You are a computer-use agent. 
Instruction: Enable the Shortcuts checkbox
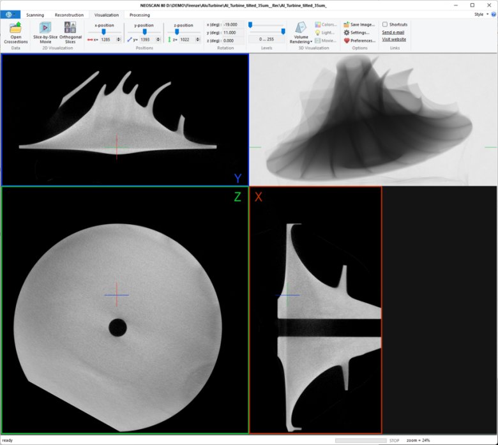385,24
